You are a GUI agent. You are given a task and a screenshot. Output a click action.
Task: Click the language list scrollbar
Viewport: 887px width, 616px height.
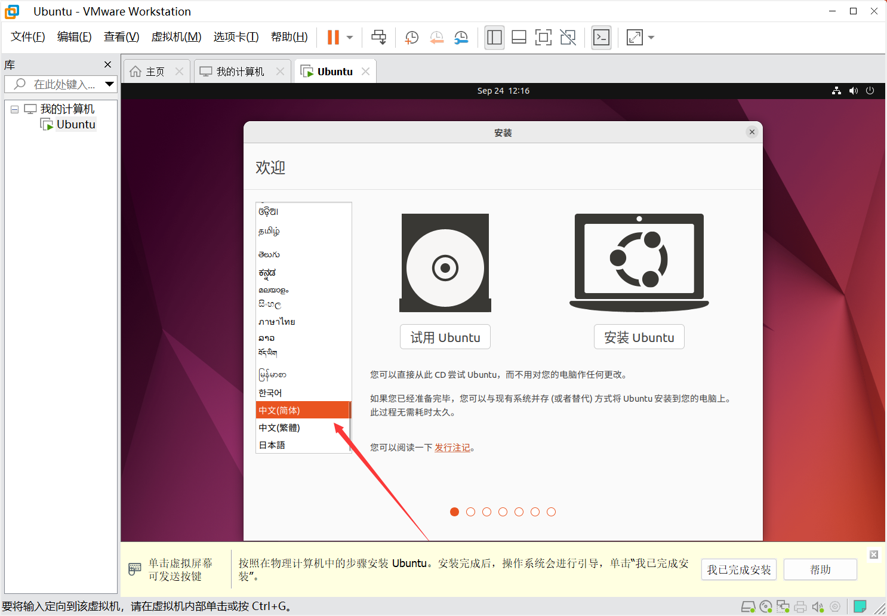coord(350,427)
